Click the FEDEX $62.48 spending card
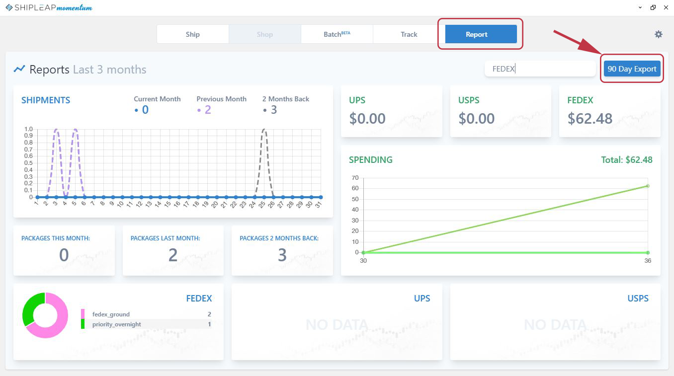The width and height of the screenshot is (674, 376). click(610, 111)
